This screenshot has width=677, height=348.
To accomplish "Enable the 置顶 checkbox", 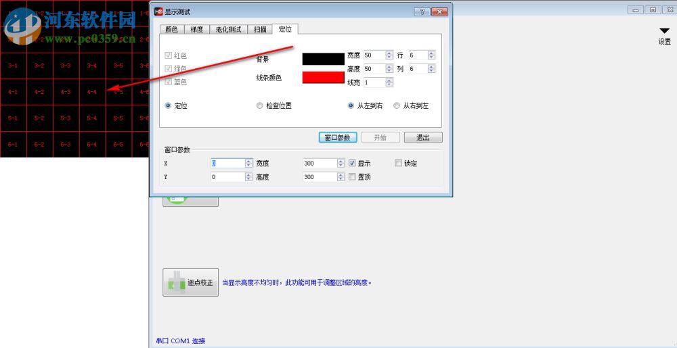I will (352, 176).
